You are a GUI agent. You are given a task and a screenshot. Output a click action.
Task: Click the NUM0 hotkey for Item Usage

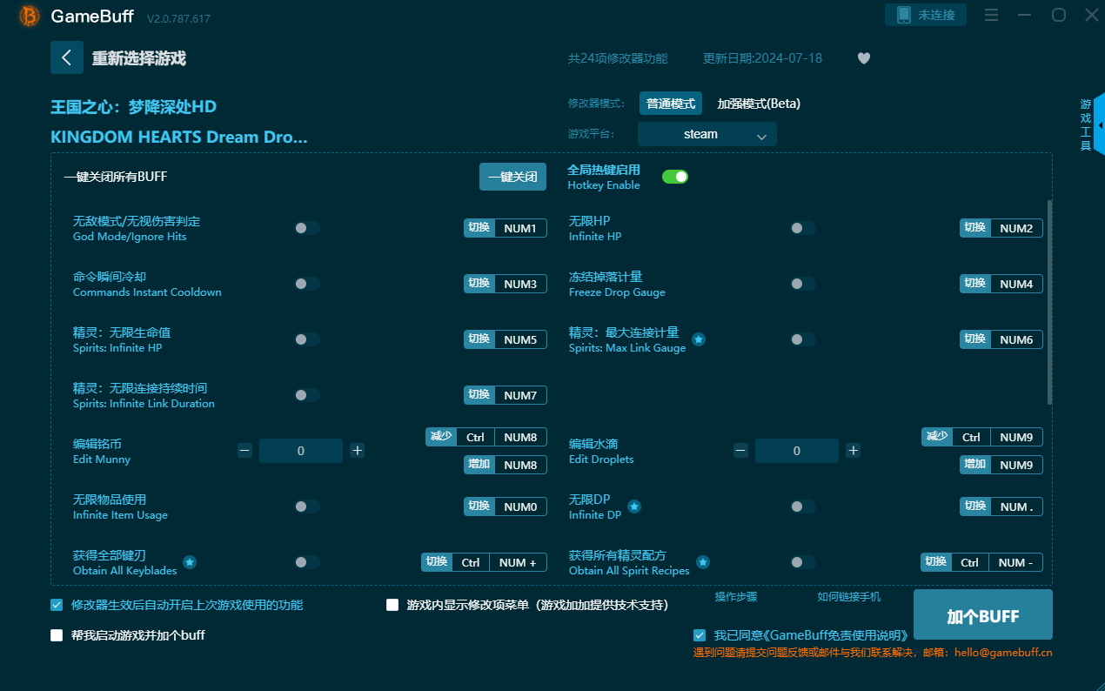click(520, 507)
